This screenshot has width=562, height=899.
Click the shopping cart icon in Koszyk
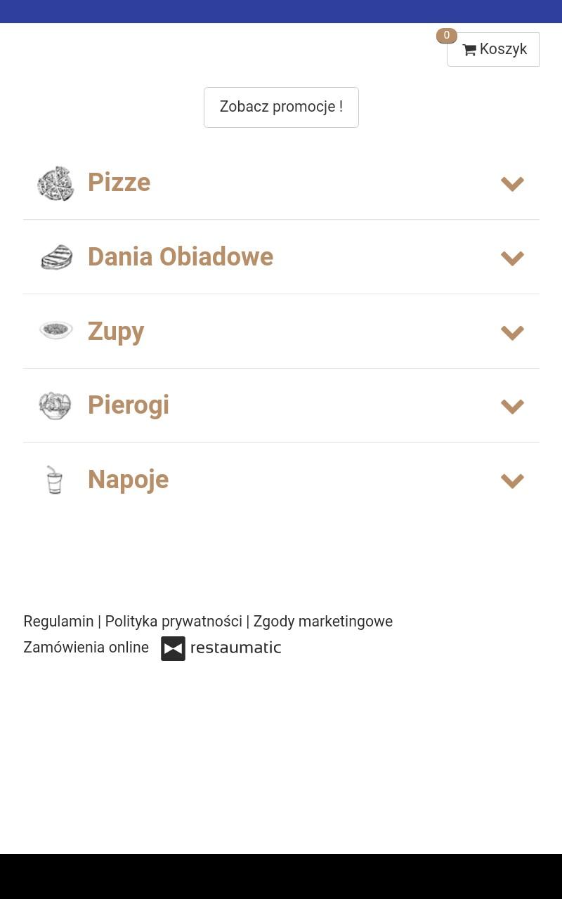(x=469, y=50)
